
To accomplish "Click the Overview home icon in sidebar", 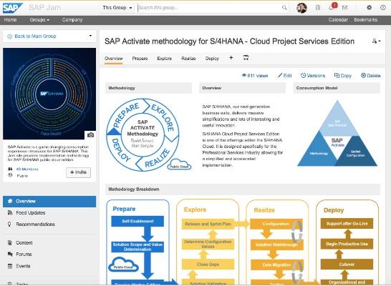I will (x=10, y=201).
